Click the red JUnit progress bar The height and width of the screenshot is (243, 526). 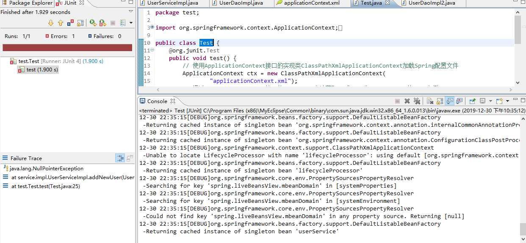click(x=67, y=48)
